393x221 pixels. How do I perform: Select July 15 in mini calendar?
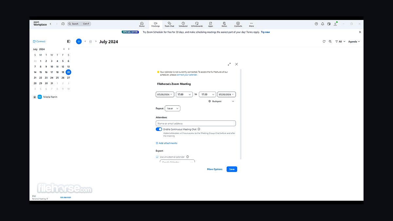pos(41,72)
